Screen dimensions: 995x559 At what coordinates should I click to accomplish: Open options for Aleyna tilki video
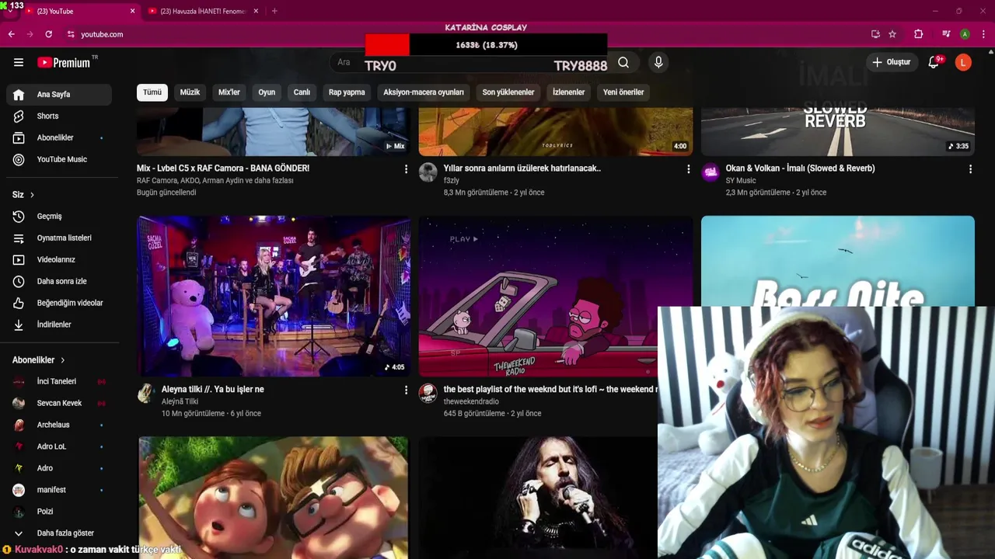[x=406, y=390]
